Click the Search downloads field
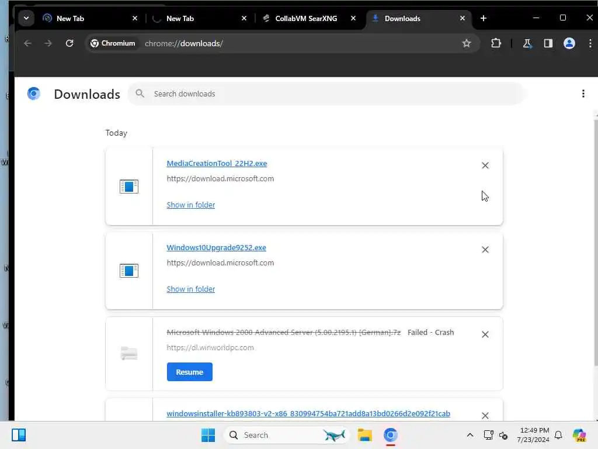This screenshot has height=449, width=598. click(327, 94)
